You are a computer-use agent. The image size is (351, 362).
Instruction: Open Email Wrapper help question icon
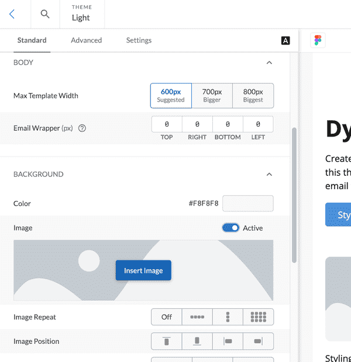click(x=82, y=128)
